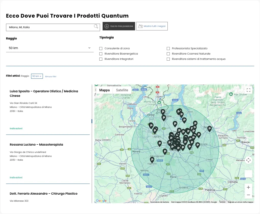Enable the Consulente di zona filter

point(101,48)
